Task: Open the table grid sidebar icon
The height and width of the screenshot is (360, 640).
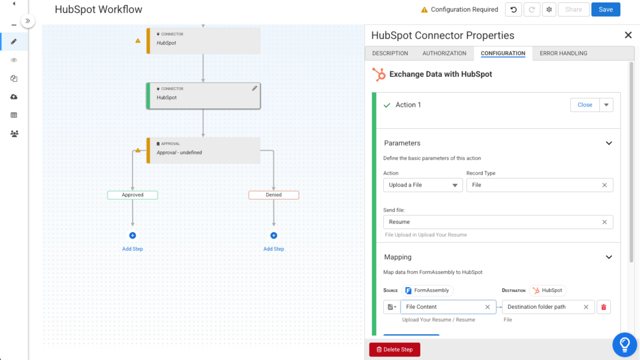Action: [x=14, y=115]
